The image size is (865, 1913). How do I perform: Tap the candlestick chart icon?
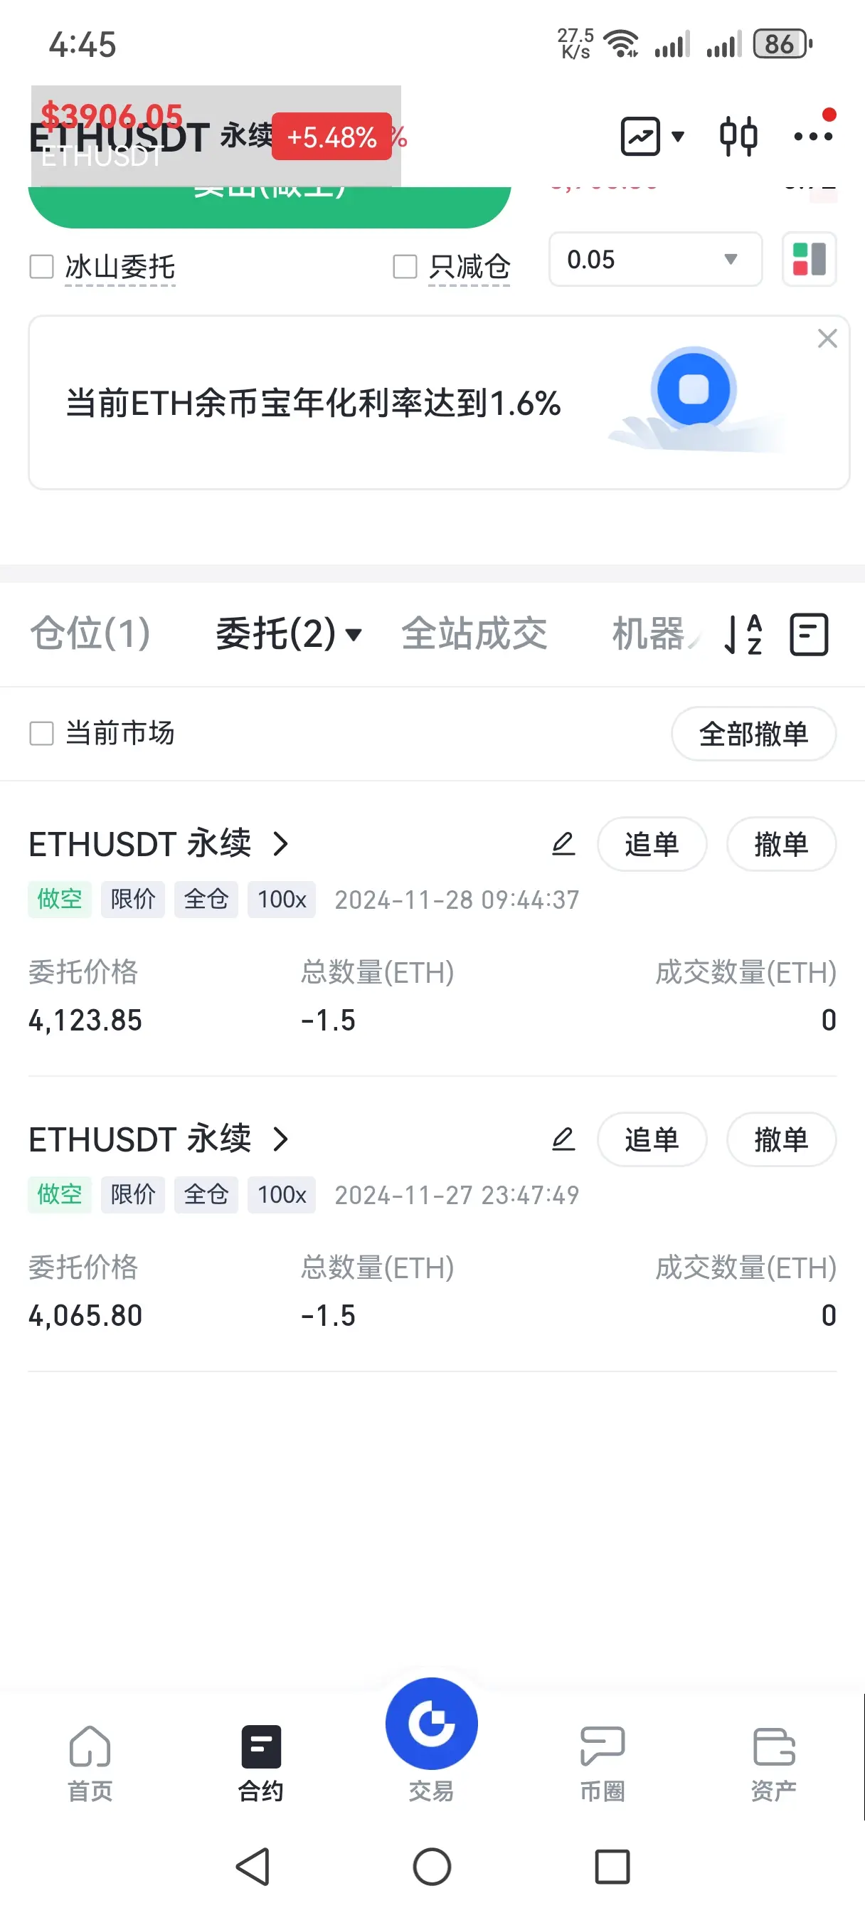pos(738,137)
